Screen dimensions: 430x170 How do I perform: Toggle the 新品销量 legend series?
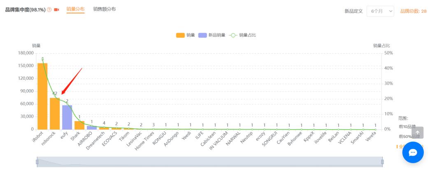tap(212, 35)
